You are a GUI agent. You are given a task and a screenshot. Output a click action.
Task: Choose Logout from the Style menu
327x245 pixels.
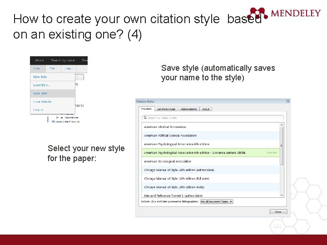[x=53, y=110]
